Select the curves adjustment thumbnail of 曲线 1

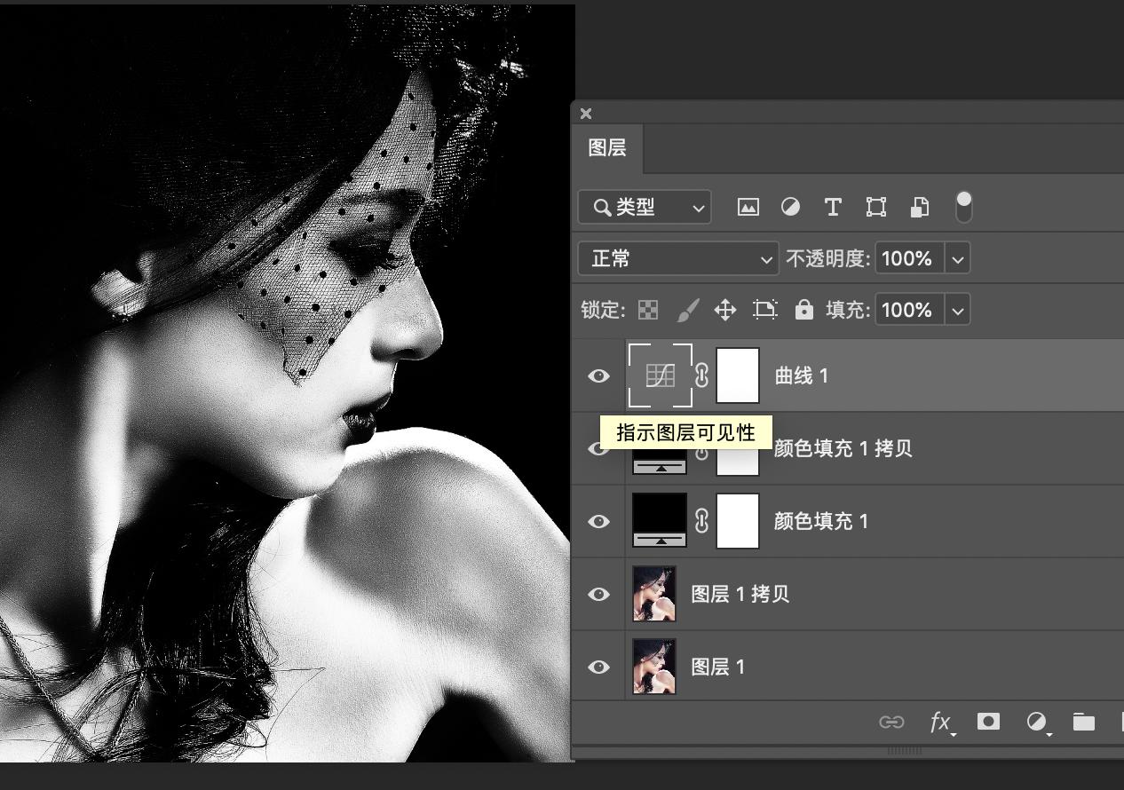[x=660, y=375]
